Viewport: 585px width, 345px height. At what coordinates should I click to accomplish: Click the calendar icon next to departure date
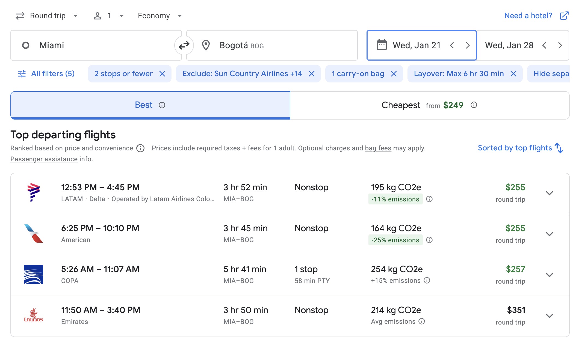tap(382, 45)
